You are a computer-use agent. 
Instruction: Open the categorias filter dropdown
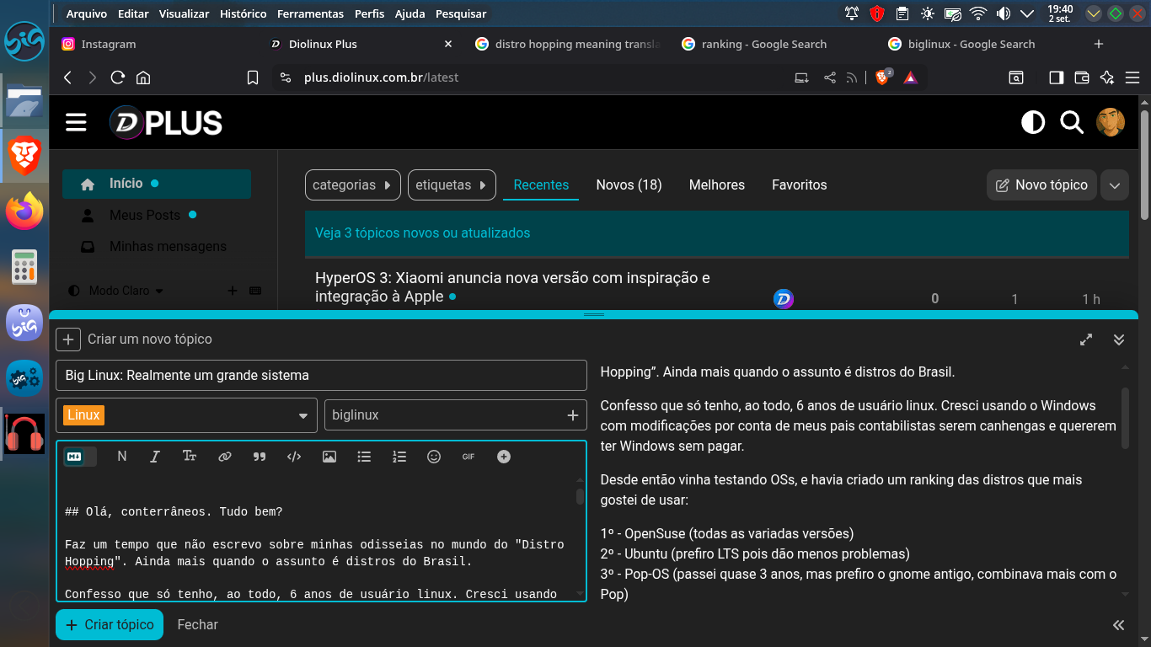(x=352, y=185)
